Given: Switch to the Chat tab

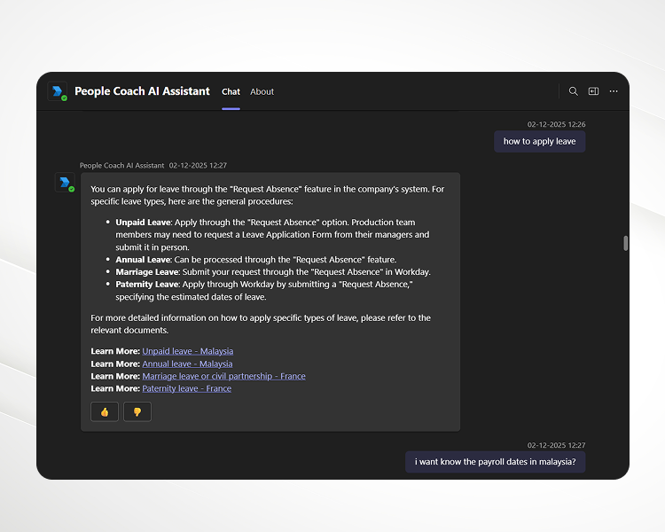Looking at the screenshot, I should [x=231, y=91].
